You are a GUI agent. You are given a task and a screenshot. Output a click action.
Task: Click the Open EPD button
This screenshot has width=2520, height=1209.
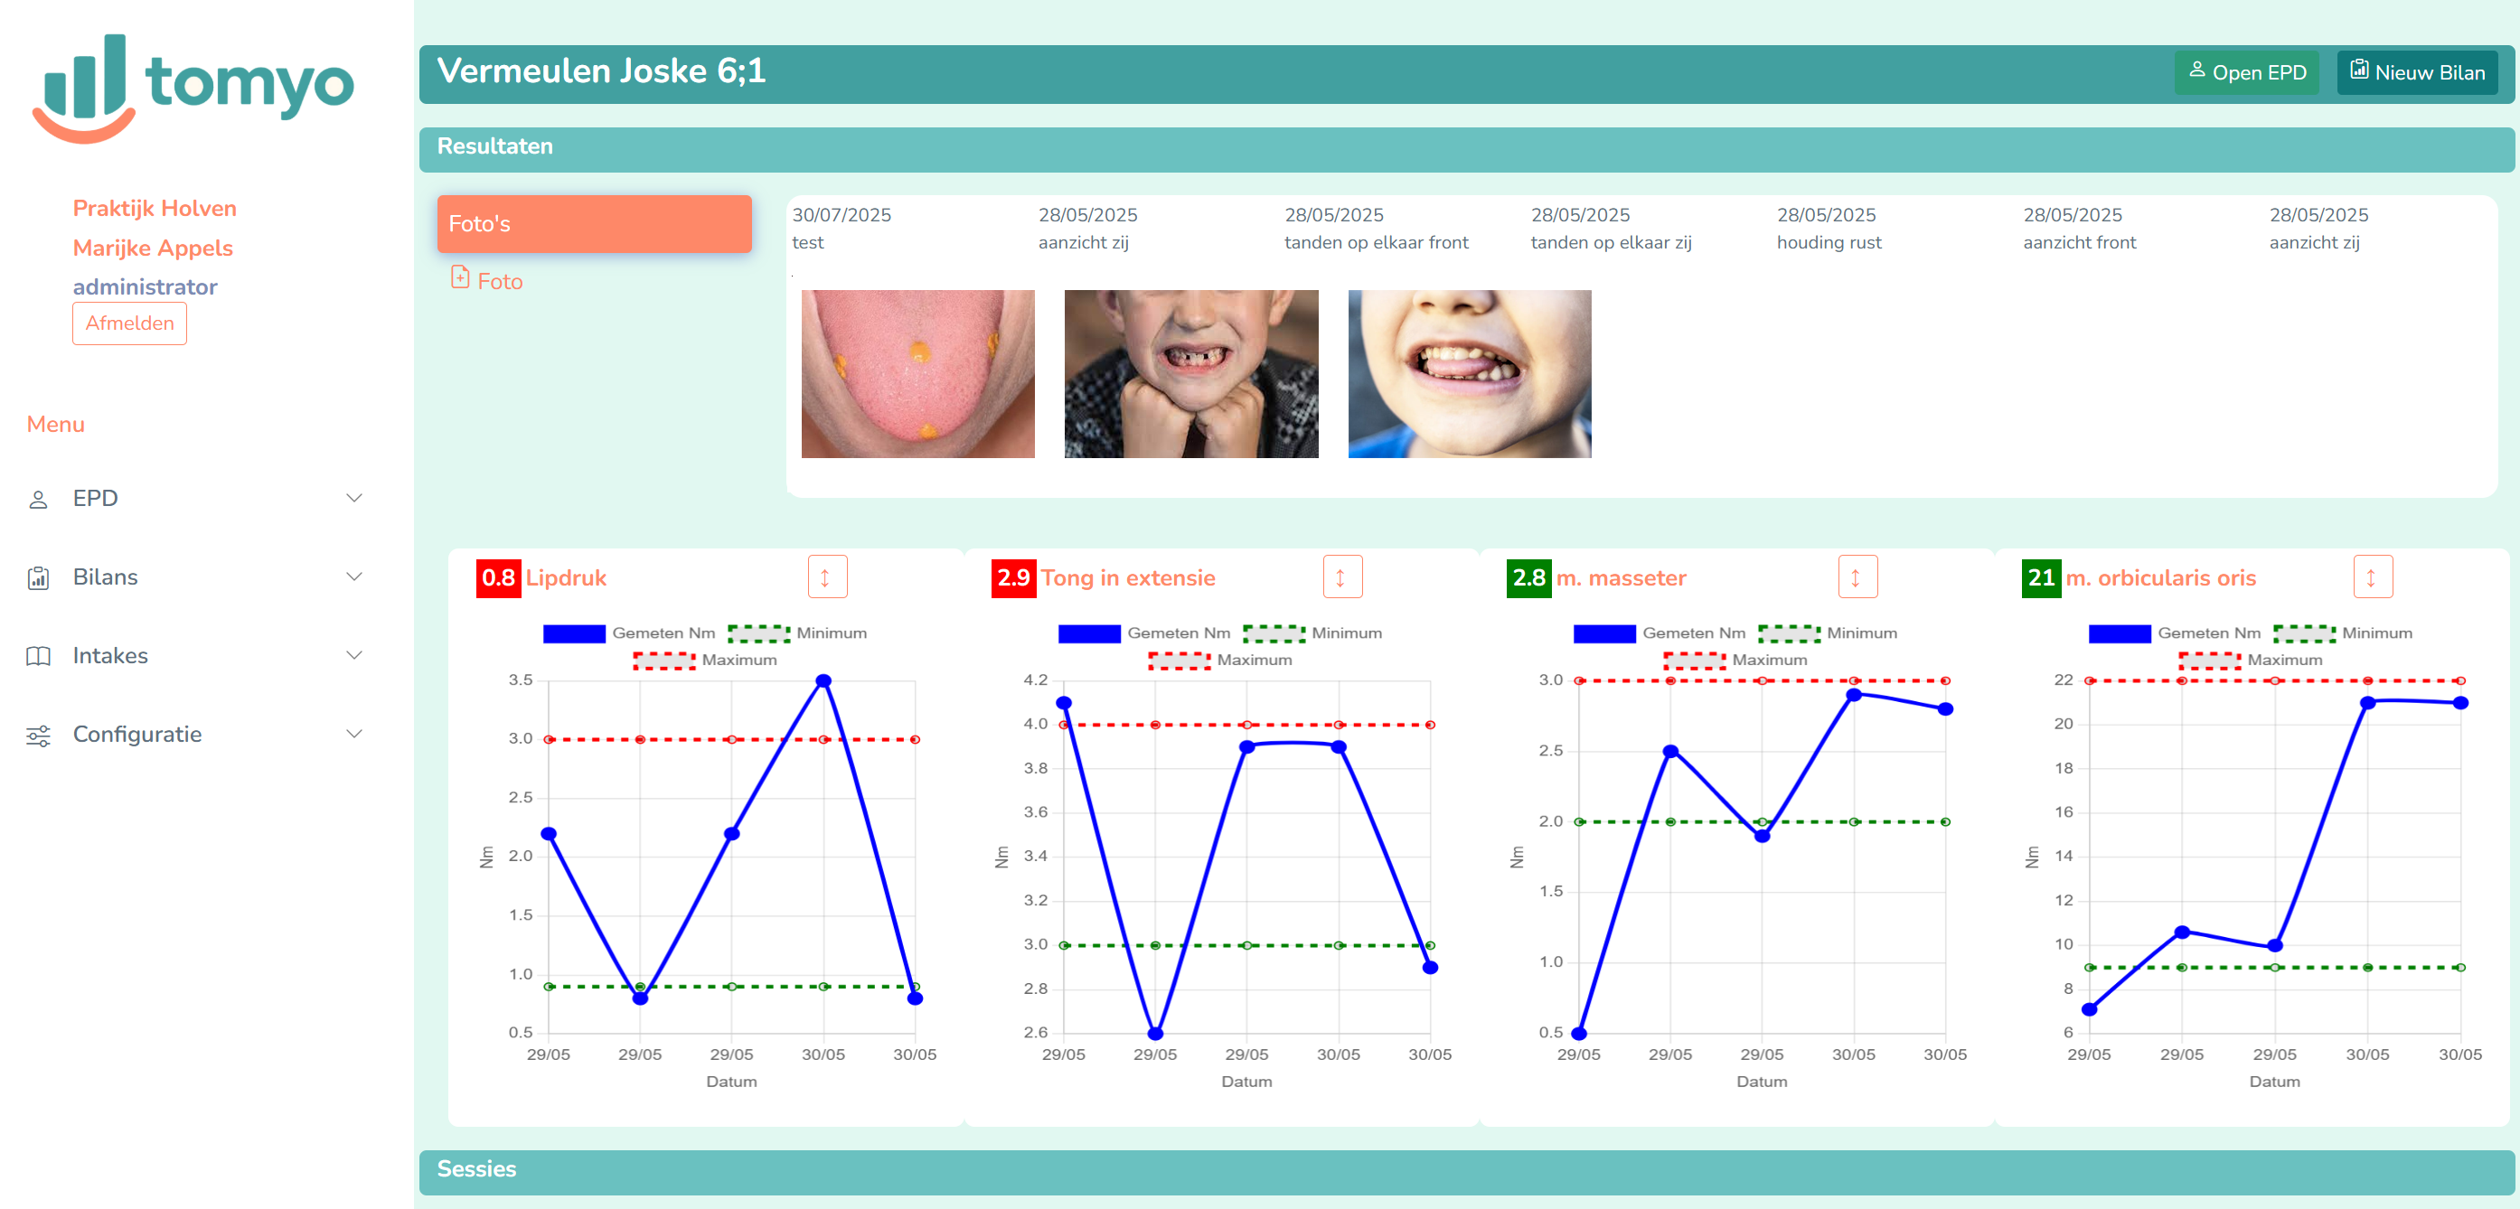pos(2246,72)
